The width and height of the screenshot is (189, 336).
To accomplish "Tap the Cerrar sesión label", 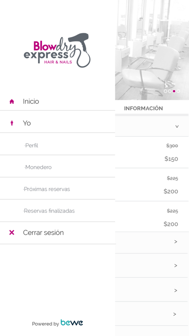I will [x=43, y=233].
